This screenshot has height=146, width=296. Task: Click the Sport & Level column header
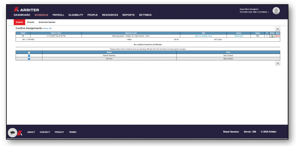click(131, 33)
